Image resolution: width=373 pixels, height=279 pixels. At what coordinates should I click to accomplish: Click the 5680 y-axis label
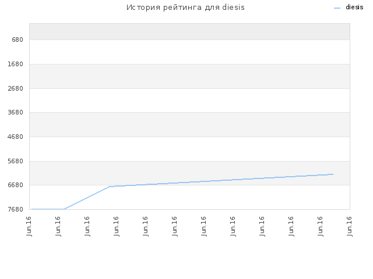click(x=16, y=161)
